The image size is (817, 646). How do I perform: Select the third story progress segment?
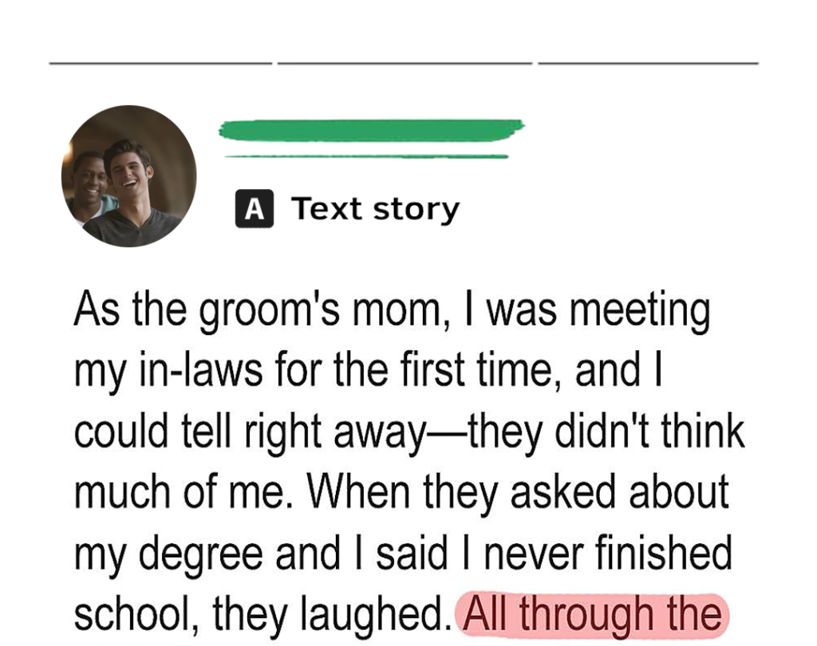pos(648,63)
